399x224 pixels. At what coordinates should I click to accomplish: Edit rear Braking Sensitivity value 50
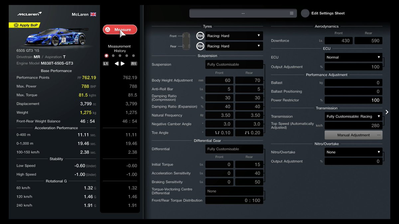tap(249, 182)
